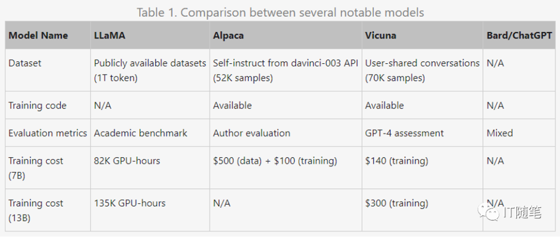The image size is (560, 237).
Task: Click the Training cost (7B) row label
Action: [36, 168]
